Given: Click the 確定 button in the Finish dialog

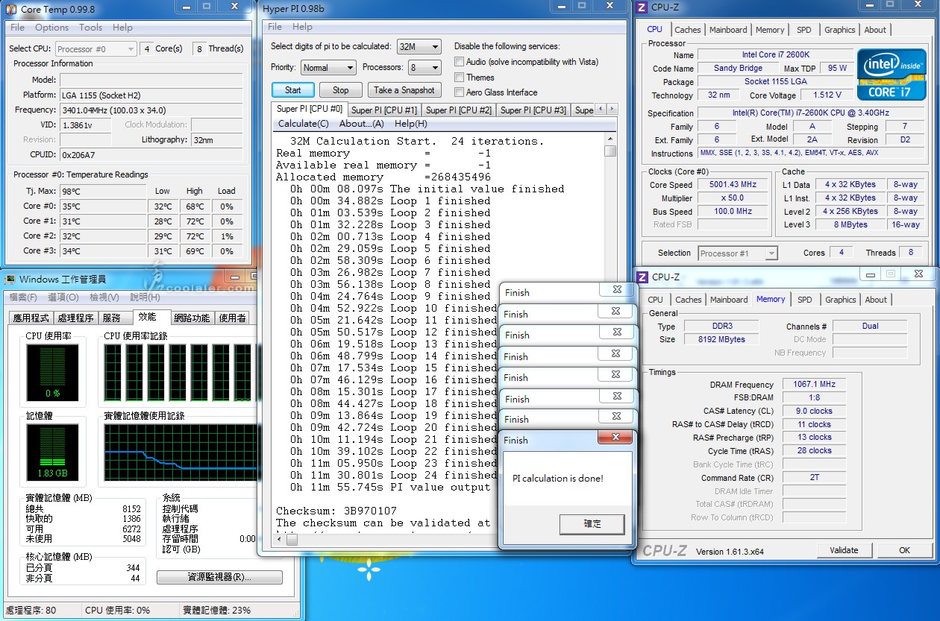Looking at the screenshot, I should coord(592,524).
